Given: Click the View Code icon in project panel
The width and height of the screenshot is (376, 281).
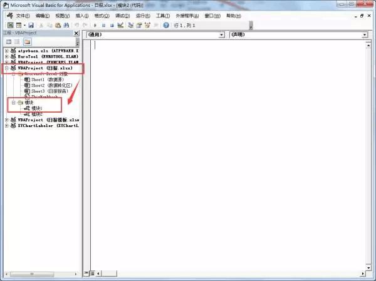Looking at the screenshot, I should (9, 42).
